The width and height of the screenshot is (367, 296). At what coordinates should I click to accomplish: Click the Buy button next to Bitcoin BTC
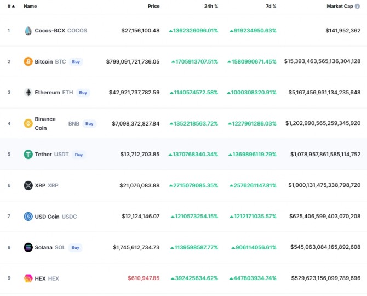[76, 62]
